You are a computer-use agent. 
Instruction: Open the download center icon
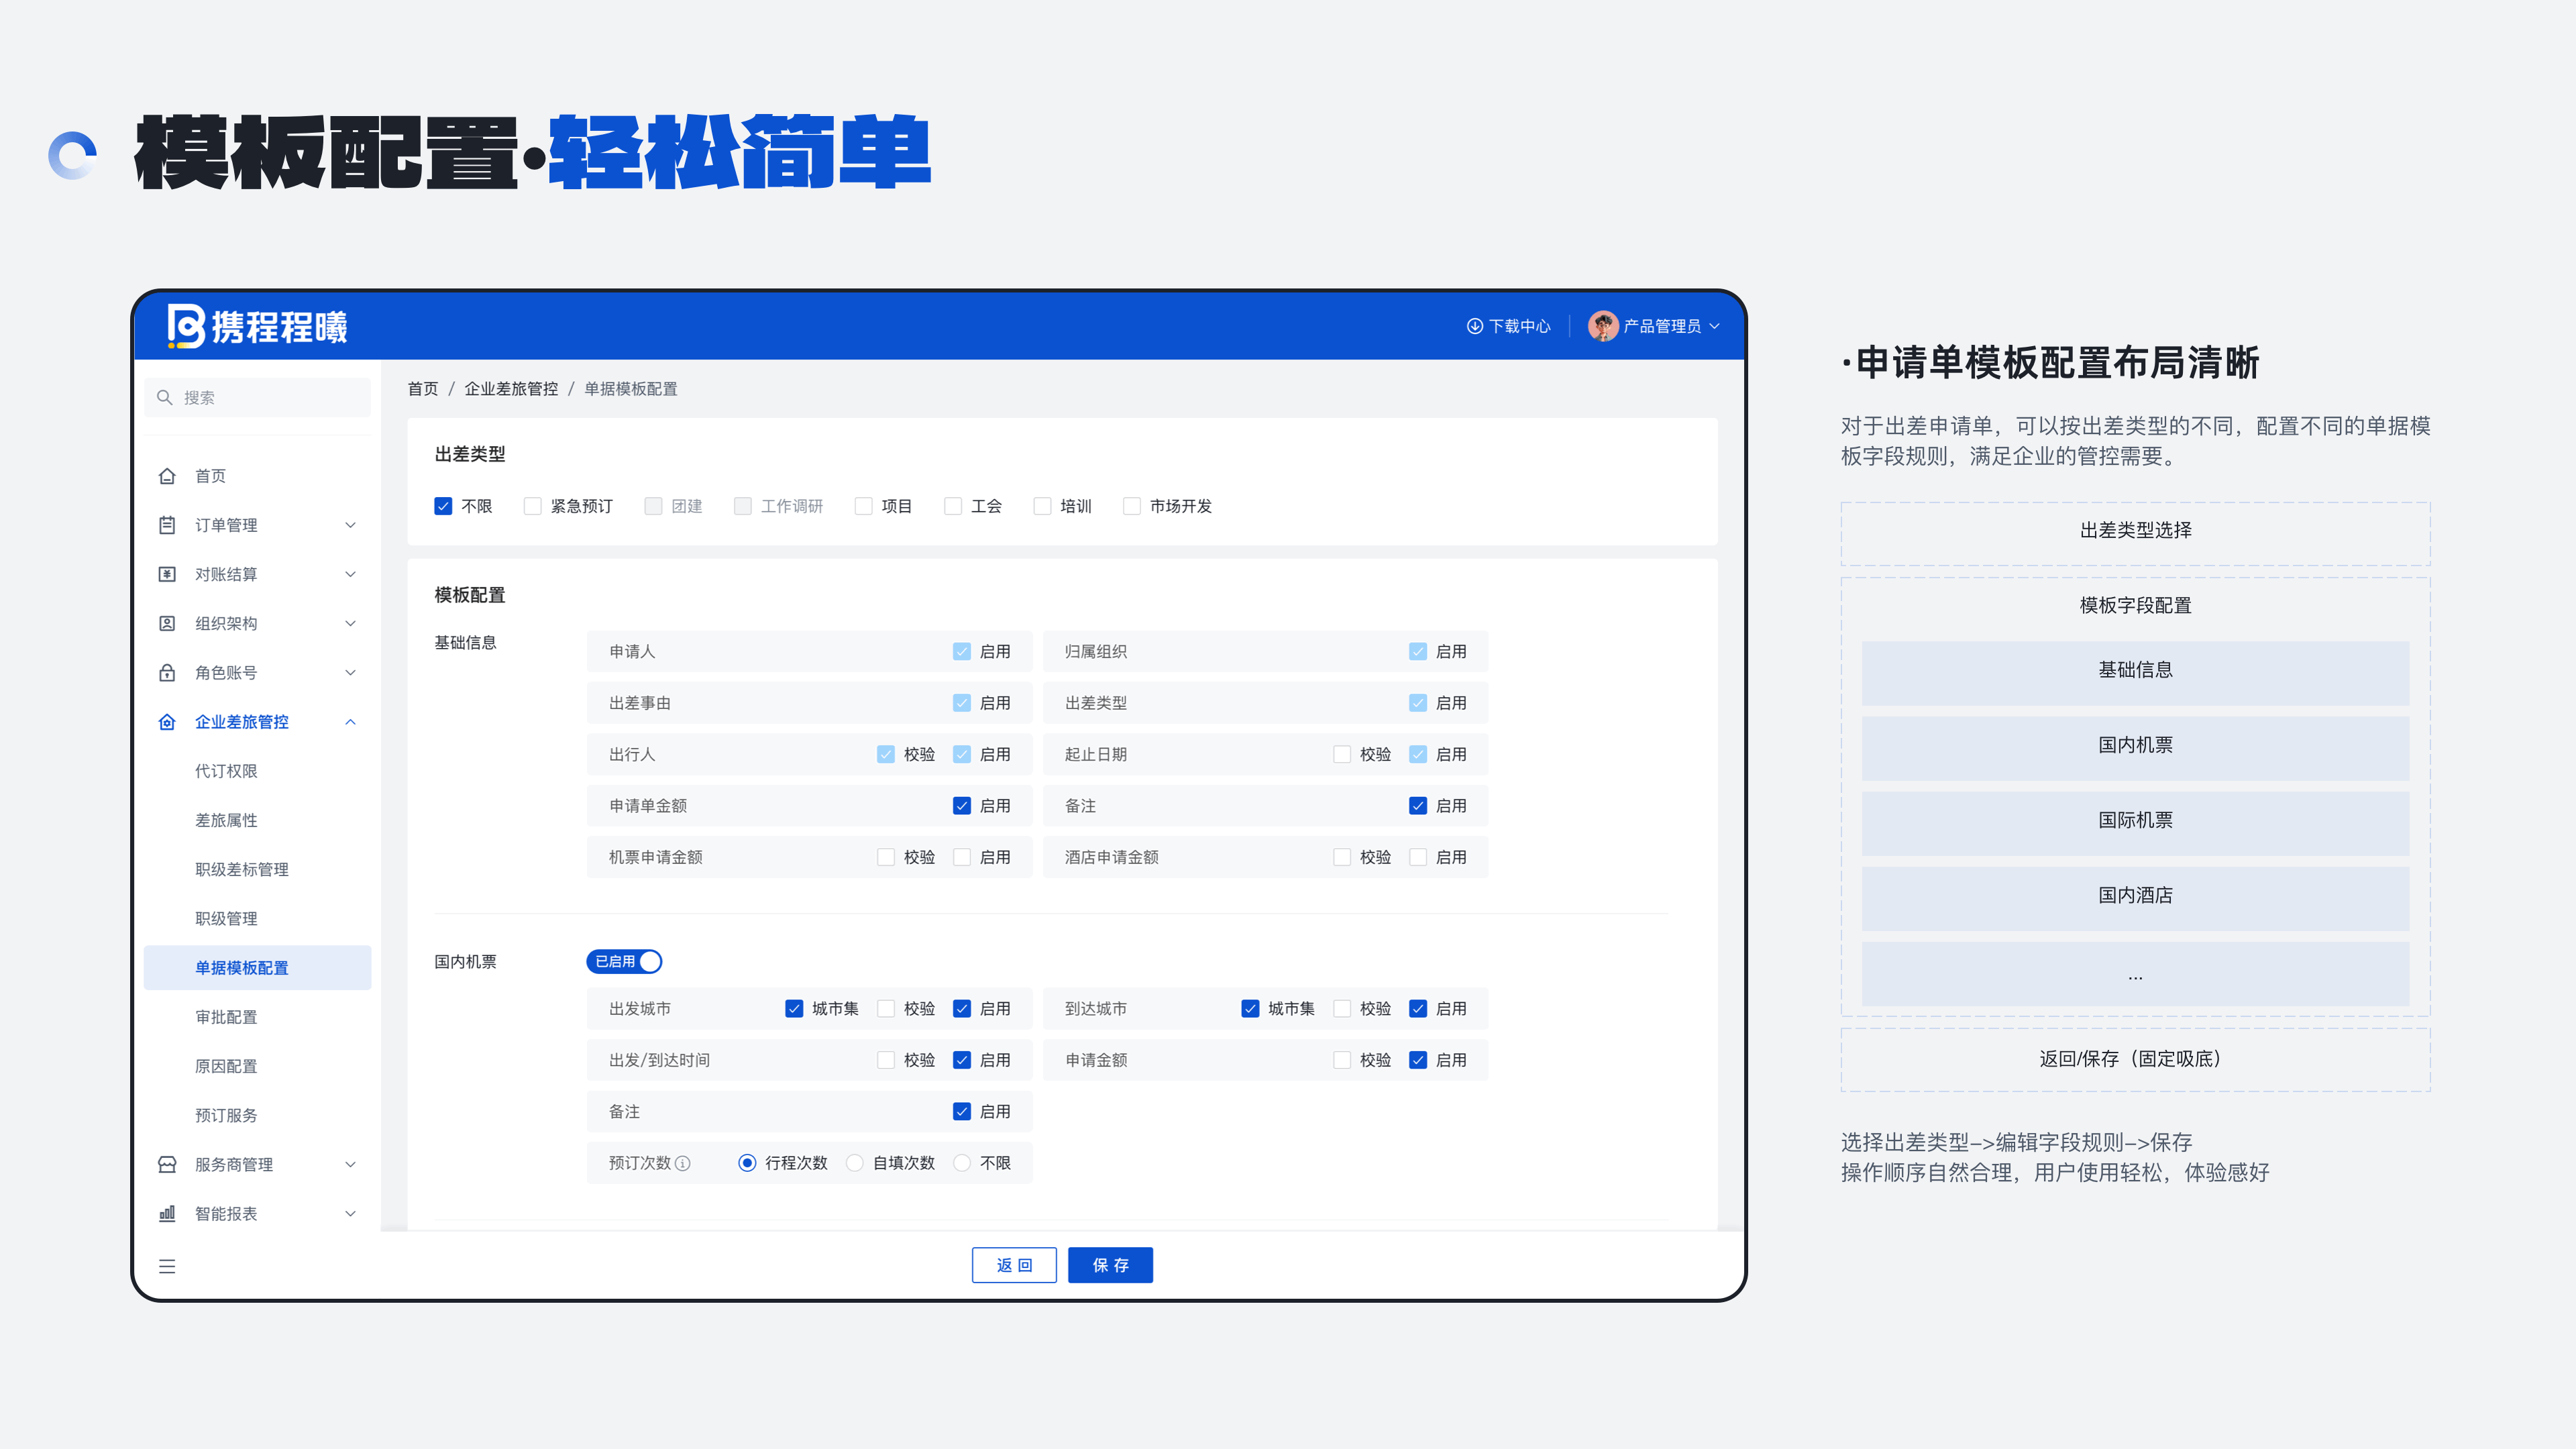point(1474,326)
